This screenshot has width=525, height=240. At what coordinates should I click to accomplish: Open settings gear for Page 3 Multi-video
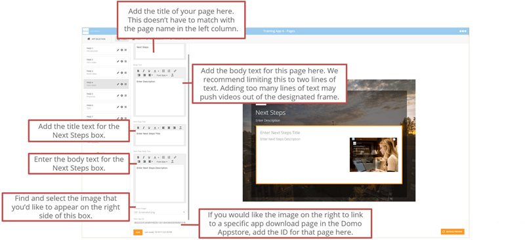click(121, 73)
